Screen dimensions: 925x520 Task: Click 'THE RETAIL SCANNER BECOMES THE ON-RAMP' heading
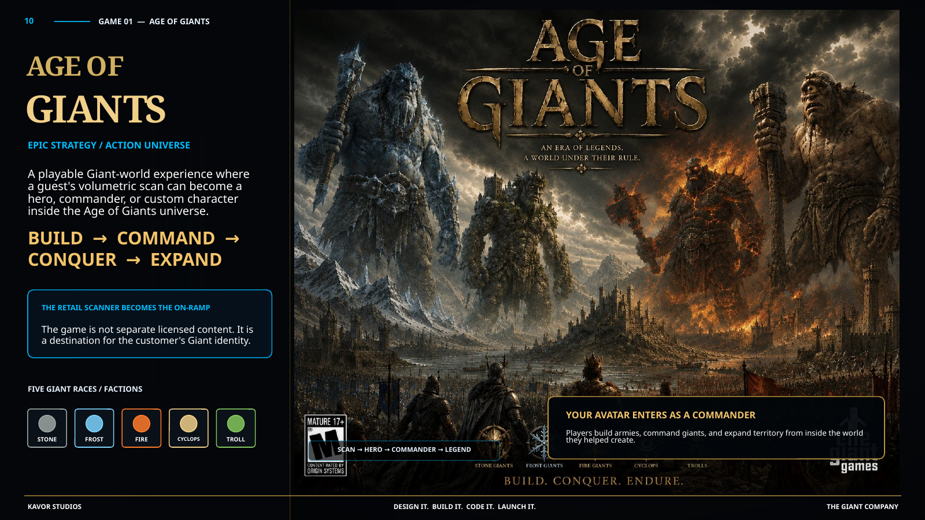pyautogui.click(x=125, y=308)
